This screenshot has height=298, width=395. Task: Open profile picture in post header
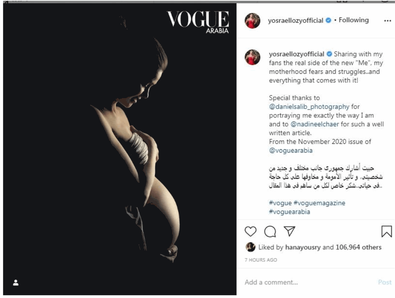pos(252,21)
